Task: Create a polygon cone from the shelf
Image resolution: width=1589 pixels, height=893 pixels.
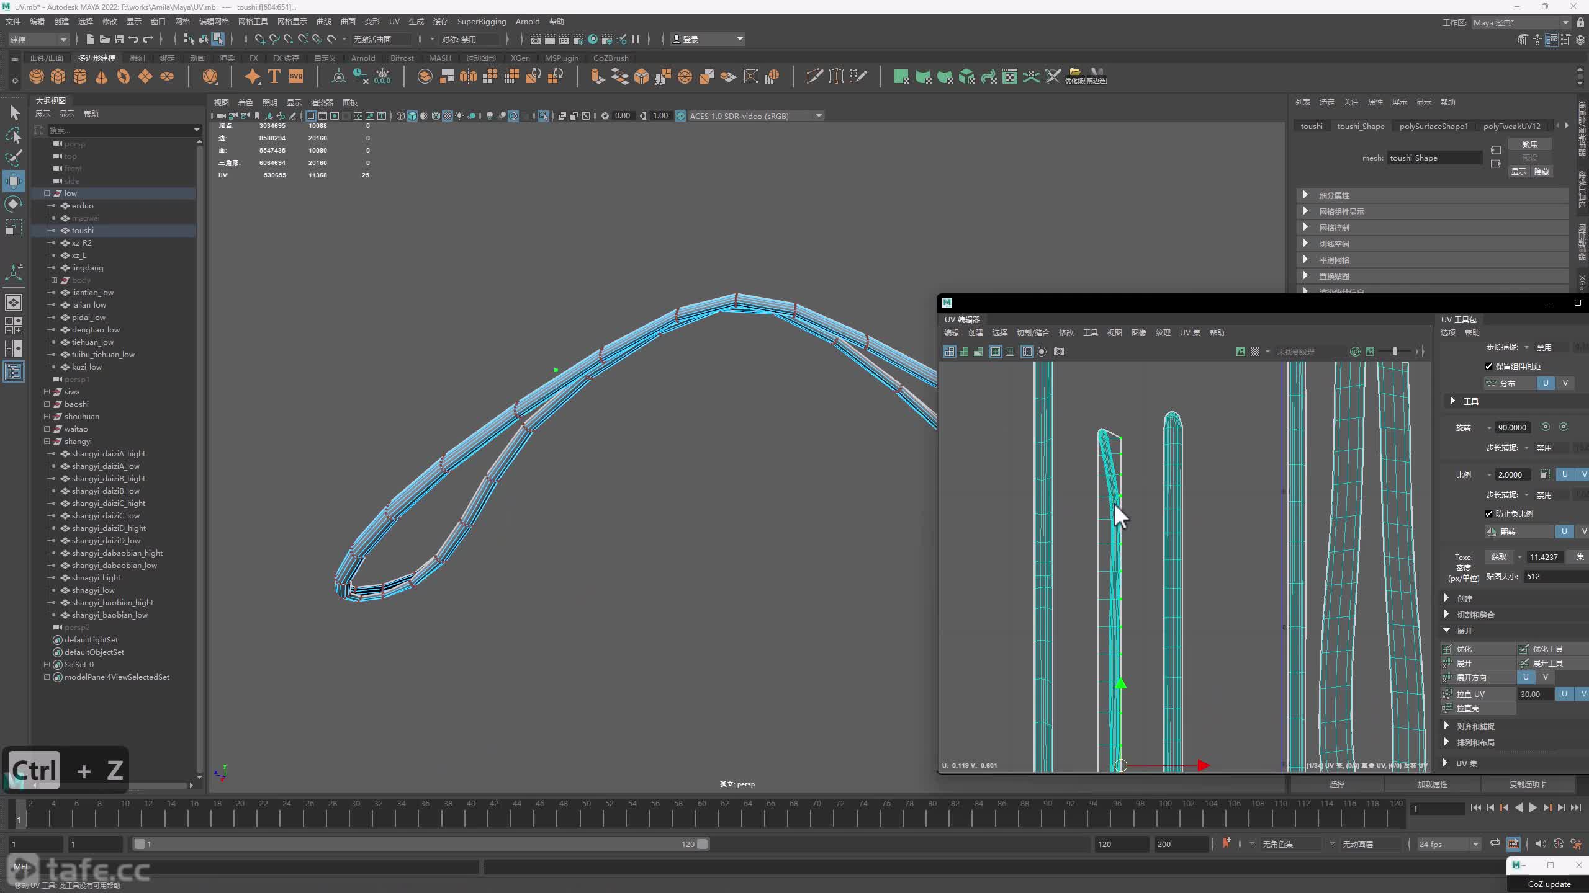Action: pyautogui.click(x=102, y=77)
